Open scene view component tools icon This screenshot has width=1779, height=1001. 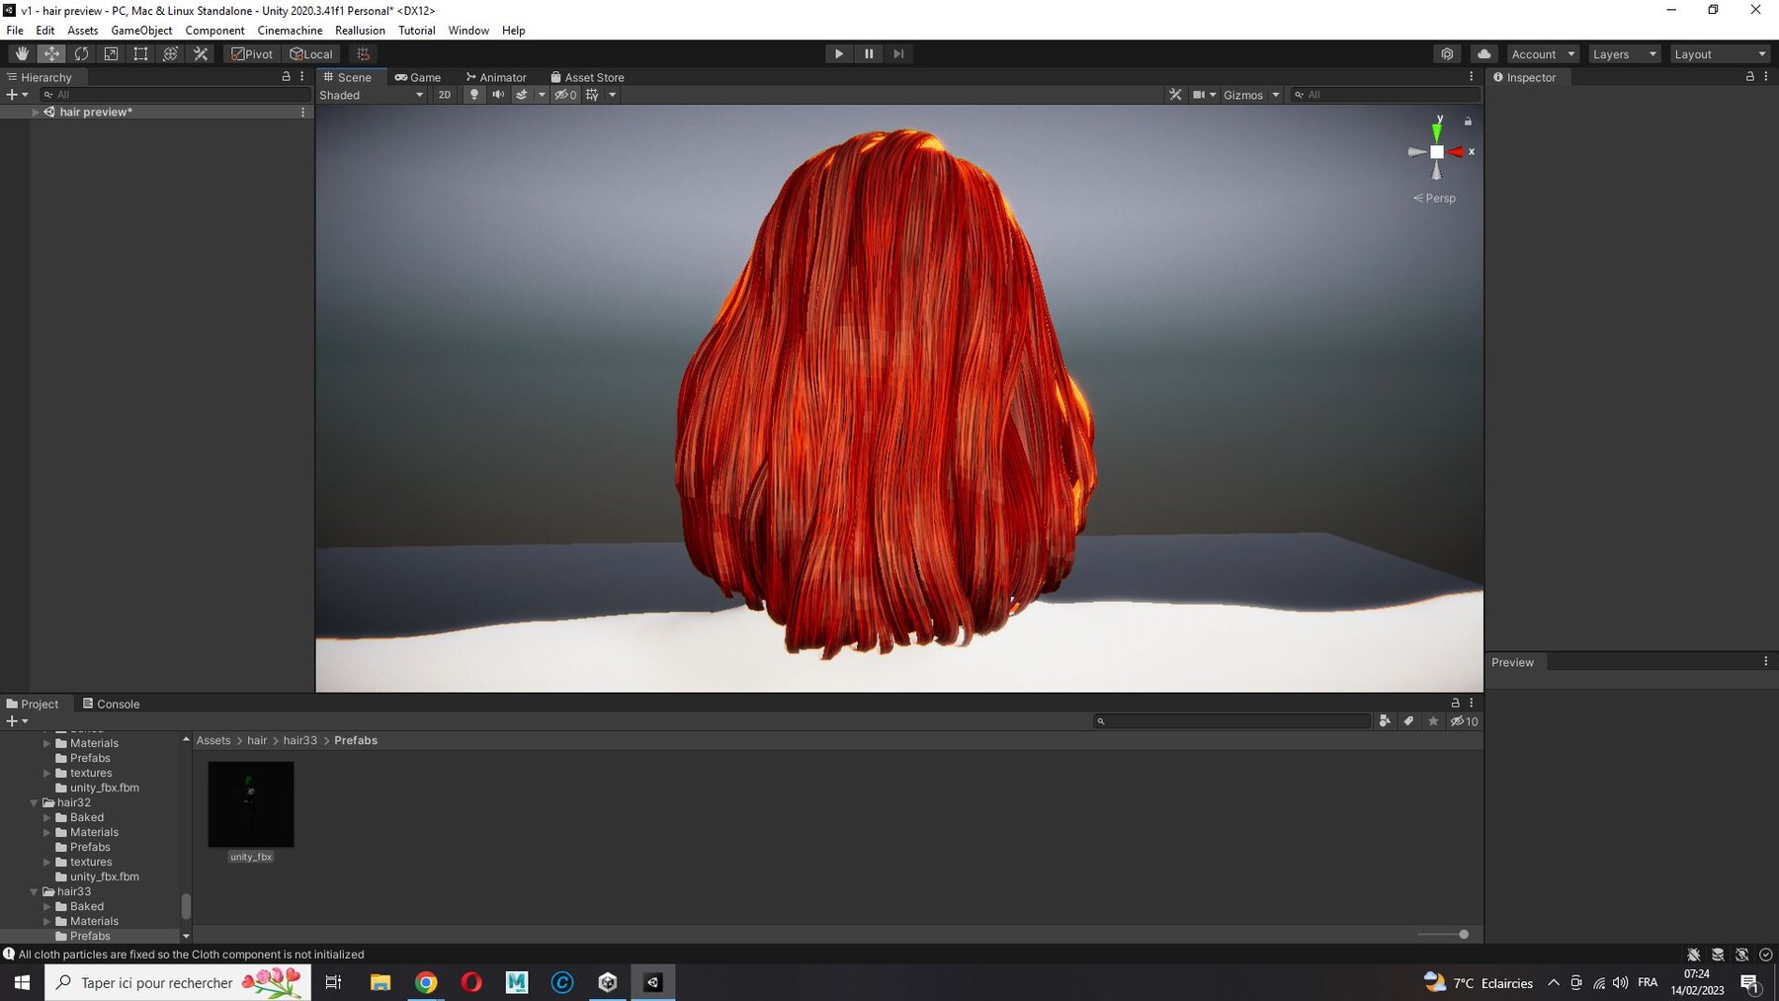click(x=1175, y=95)
